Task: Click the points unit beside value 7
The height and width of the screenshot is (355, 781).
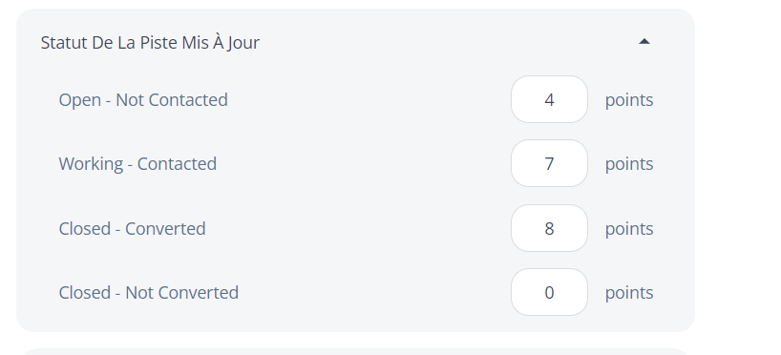Action: tap(629, 164)
